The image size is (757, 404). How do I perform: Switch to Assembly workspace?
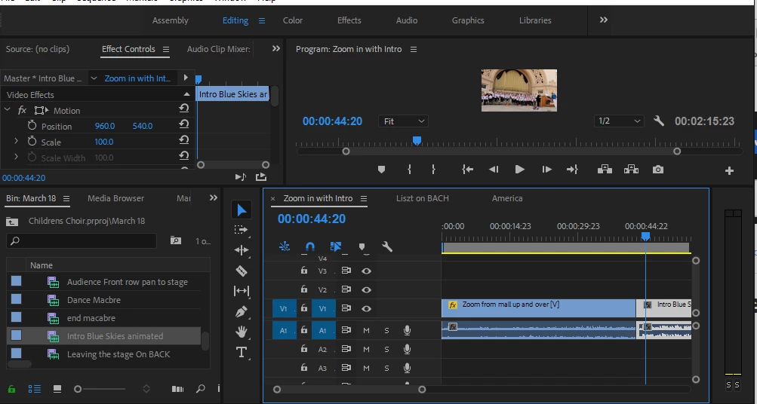[x=171, y=20]
